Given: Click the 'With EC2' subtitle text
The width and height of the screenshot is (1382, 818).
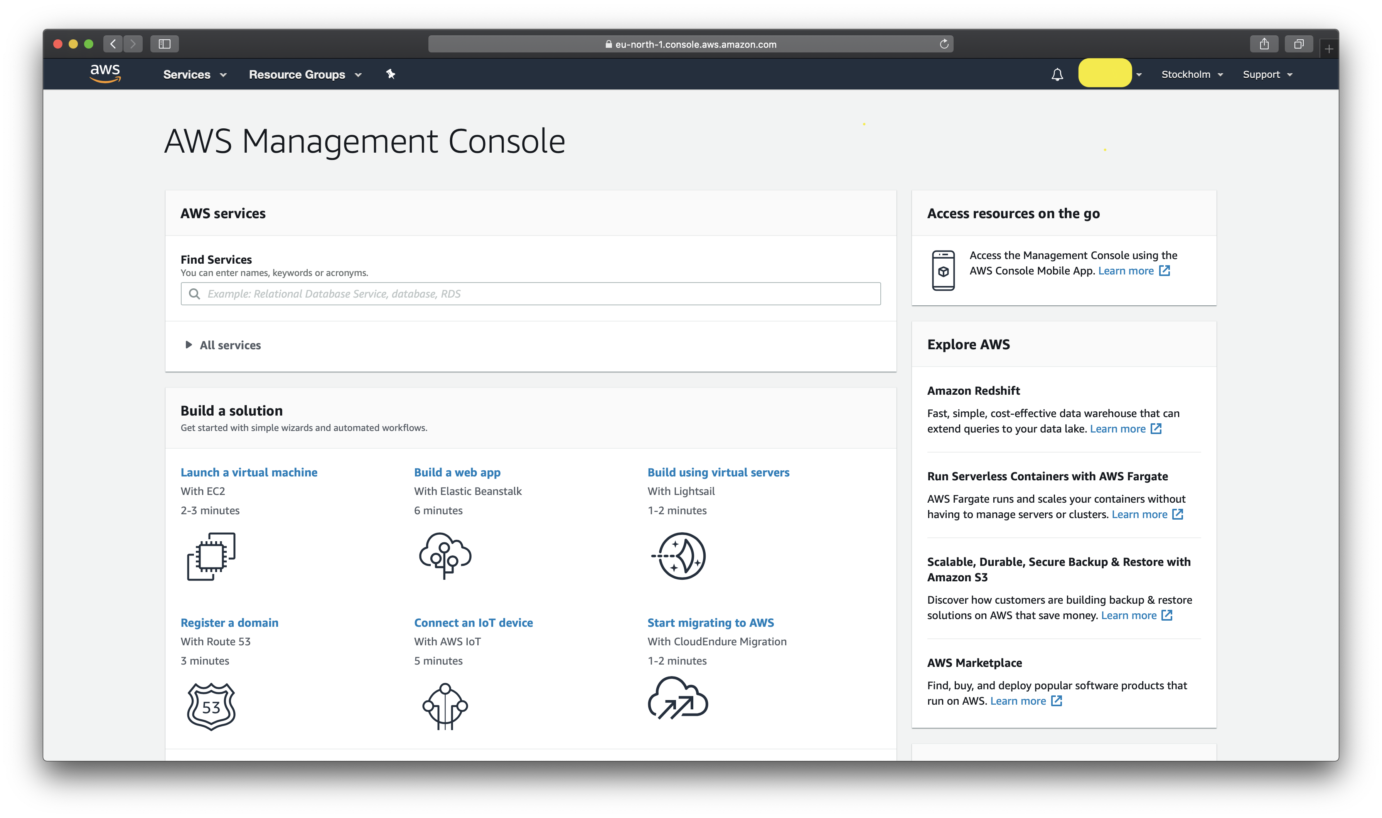Looking at the screenshot, I should coord(202,491).
